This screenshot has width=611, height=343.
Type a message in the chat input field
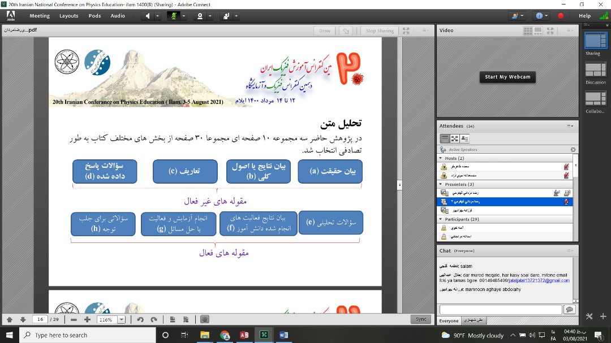[x=501, y=309]
